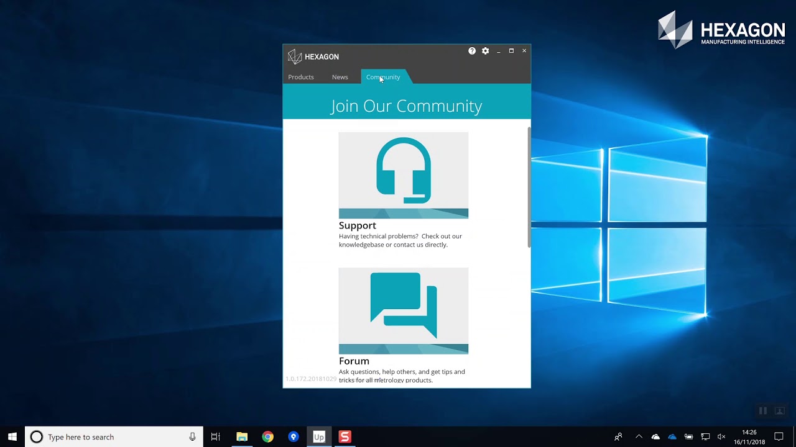Click the muted volume speaker icon
The image size is (796, 447).
(x=721, y=437)
